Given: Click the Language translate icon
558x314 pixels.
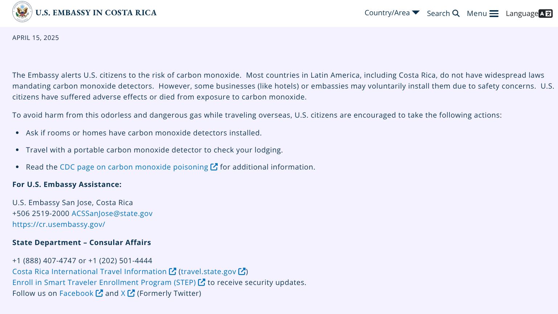Looking at the screenshot, I should point(545,14).
